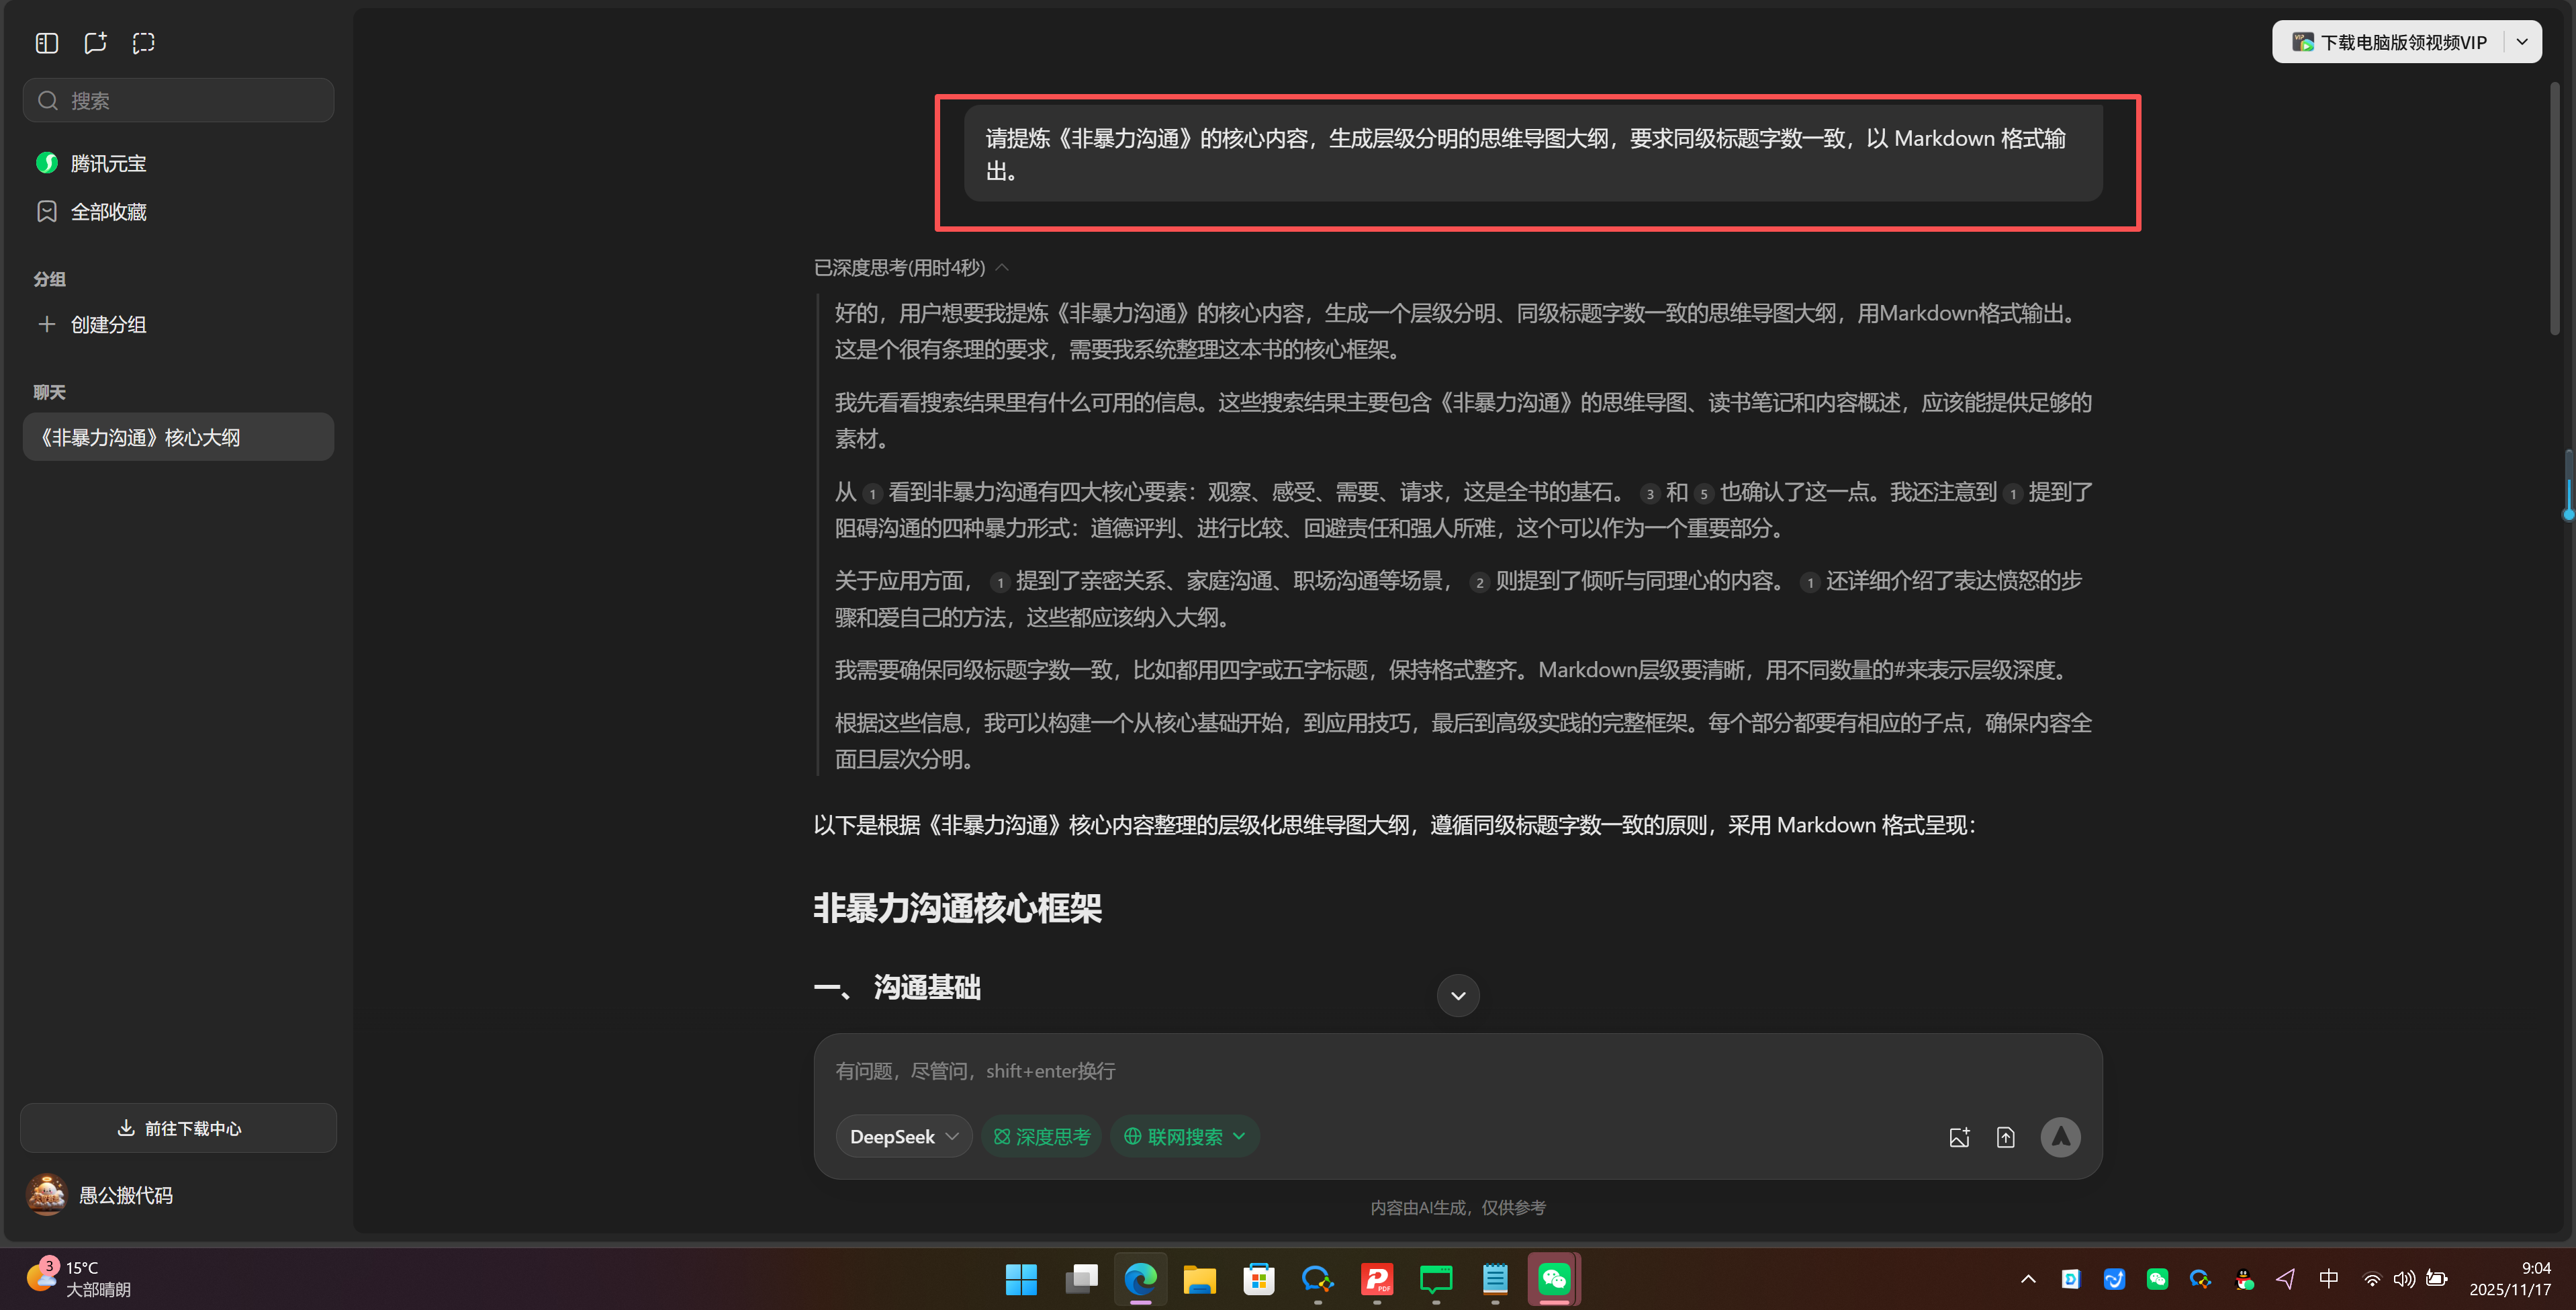Click the 前往下载中心 button

tap(178, 1128)
